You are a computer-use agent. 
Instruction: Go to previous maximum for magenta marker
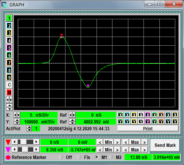click(126, 150)
